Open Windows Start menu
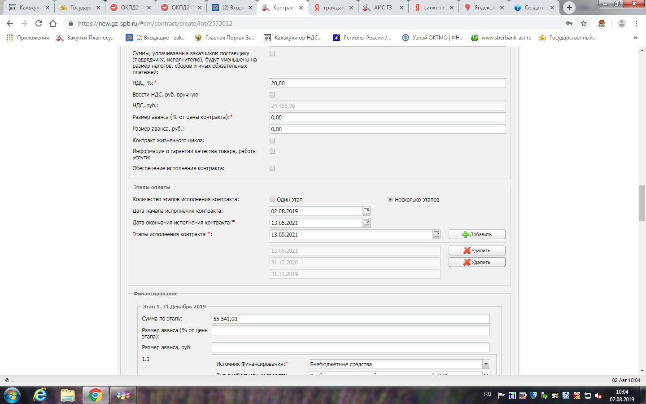Screen dimensions: 646x404 (x=12, y=395)
